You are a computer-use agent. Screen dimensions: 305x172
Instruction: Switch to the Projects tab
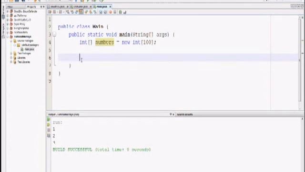[x=31, y=7]
